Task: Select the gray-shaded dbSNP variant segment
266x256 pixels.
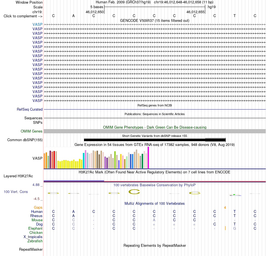Action: 215,140
